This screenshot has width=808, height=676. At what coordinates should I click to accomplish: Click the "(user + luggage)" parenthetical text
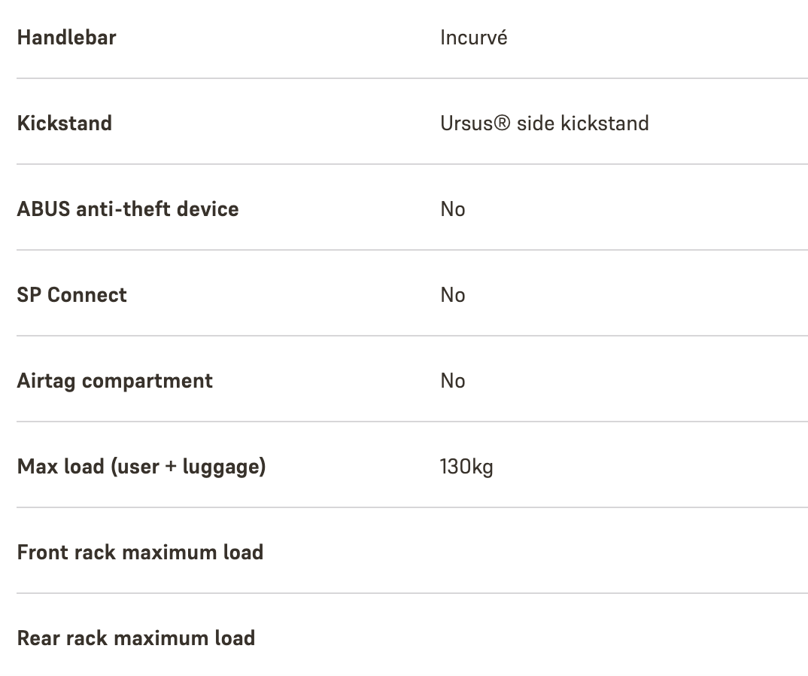point(188,467)
